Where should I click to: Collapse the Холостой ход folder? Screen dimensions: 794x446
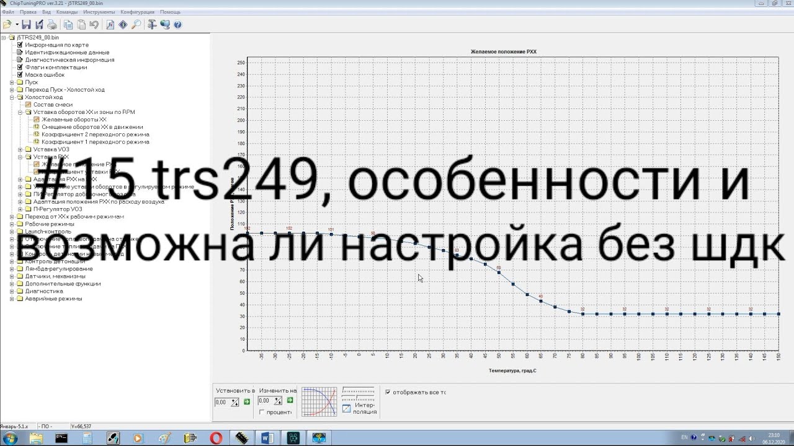(x=12, y=97)
